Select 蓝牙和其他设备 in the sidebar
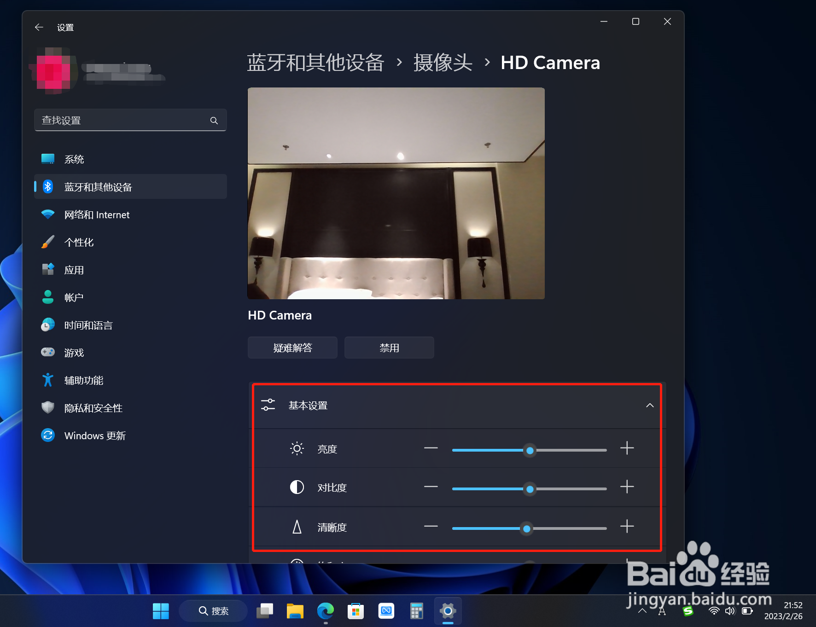This screenshot has height=627, width=816. click(130, 187)
